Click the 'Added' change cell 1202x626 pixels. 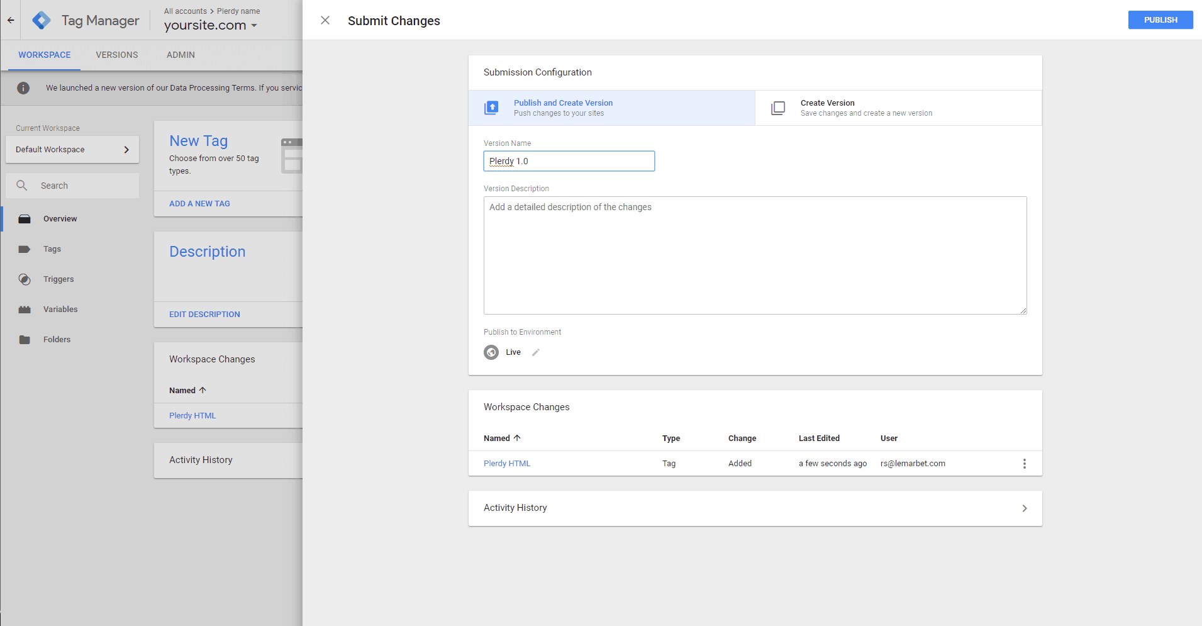[740, 464]
